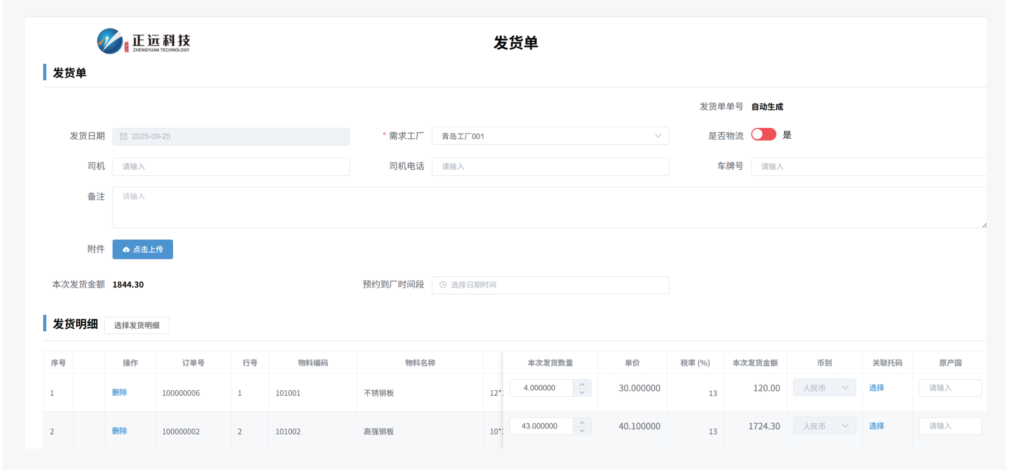The image size is (1020, 476).
Task: Click the 点击上传 upload button
Action: (x=143, y=250)
